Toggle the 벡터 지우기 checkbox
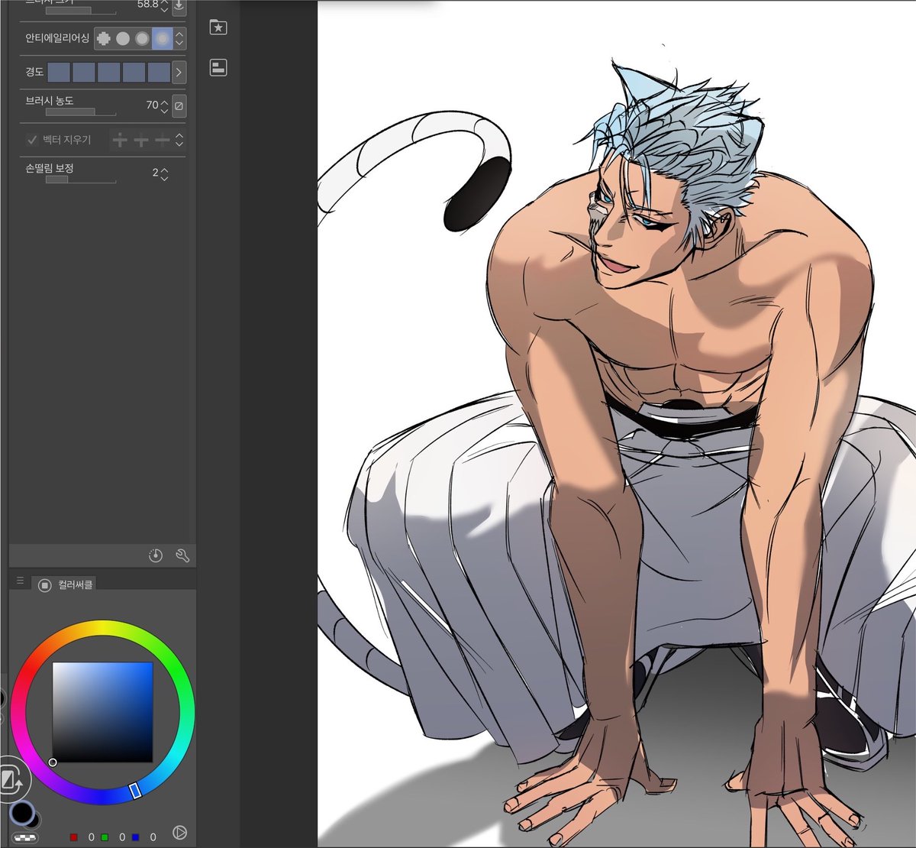The image size is (916, 848). pyautogui.click(x=32, y=140)
